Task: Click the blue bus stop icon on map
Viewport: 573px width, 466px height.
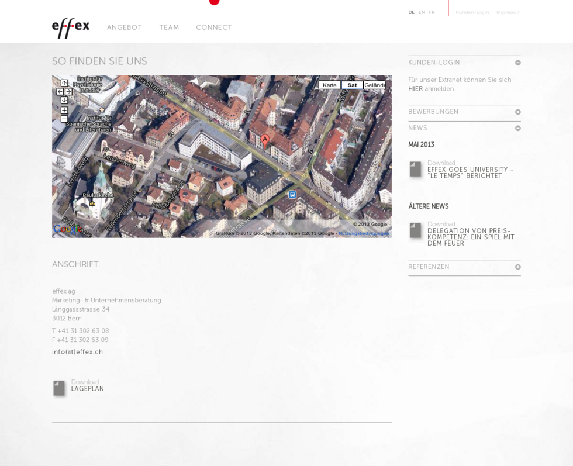Action: click(x=292, y=195)
